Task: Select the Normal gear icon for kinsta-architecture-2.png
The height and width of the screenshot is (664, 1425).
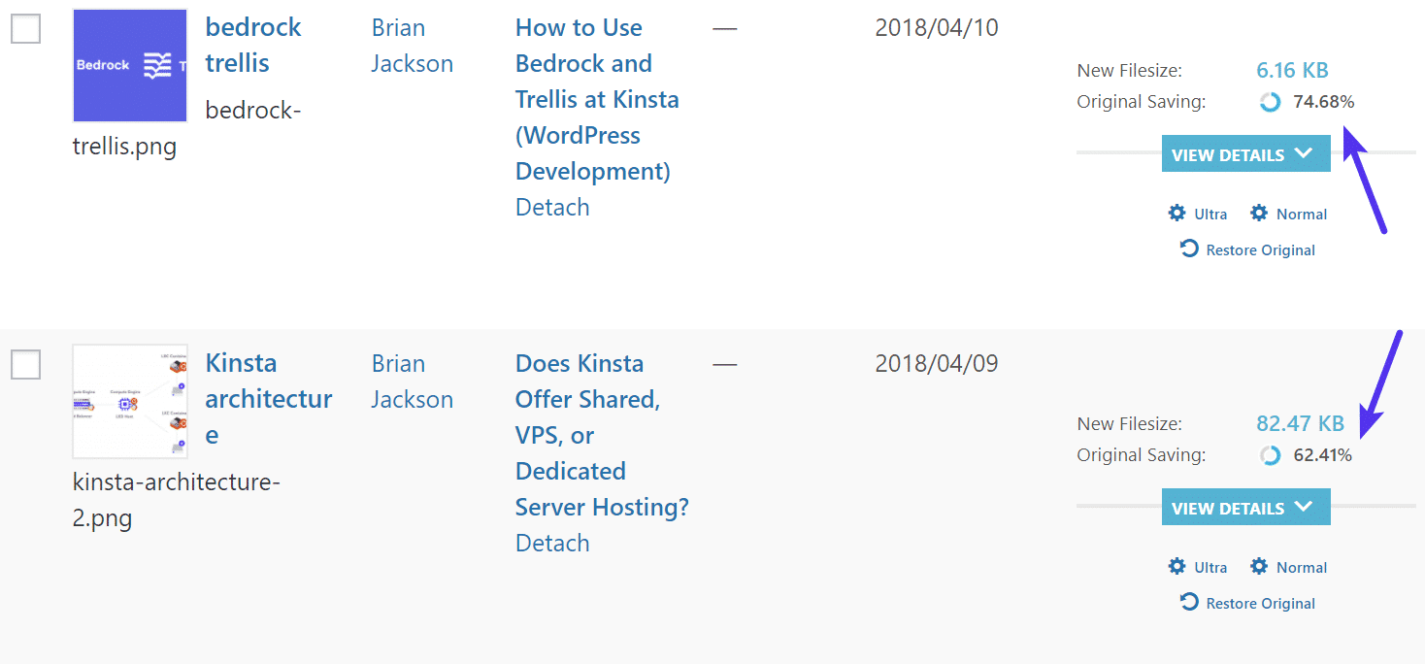Action: (x=1260, y=566)
